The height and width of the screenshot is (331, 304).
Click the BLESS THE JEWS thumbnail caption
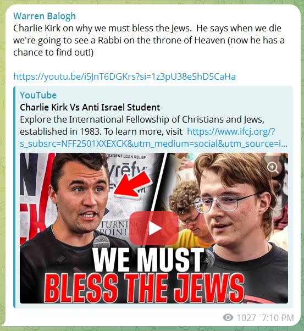pos(144,288)
